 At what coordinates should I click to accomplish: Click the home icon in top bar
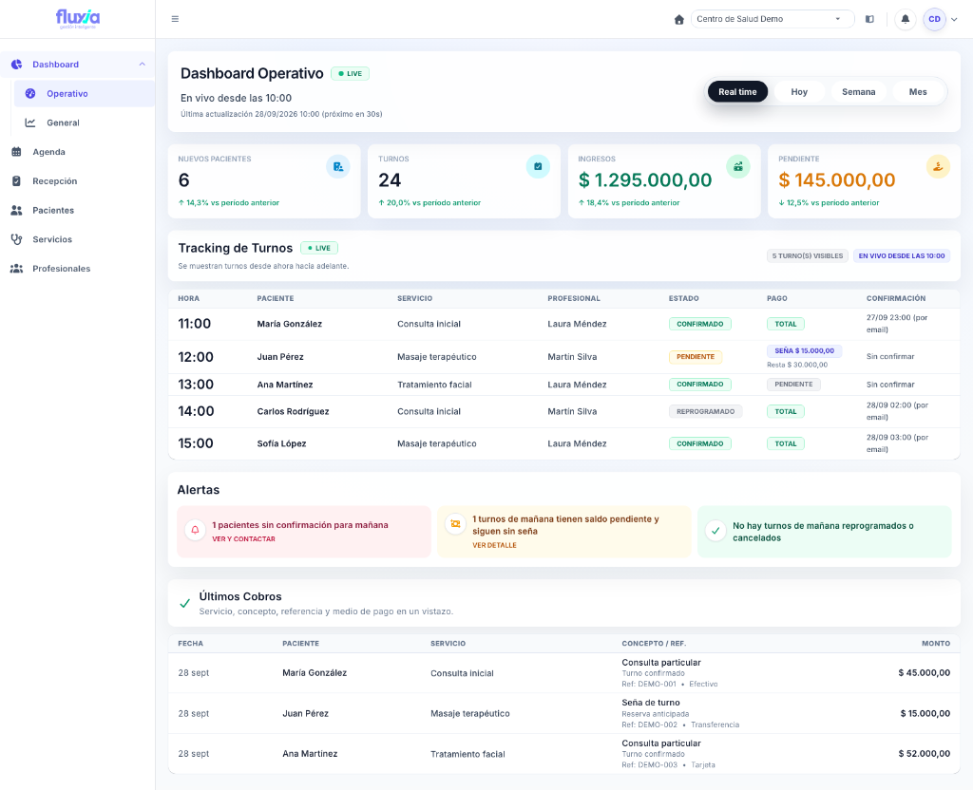point(678,19)
